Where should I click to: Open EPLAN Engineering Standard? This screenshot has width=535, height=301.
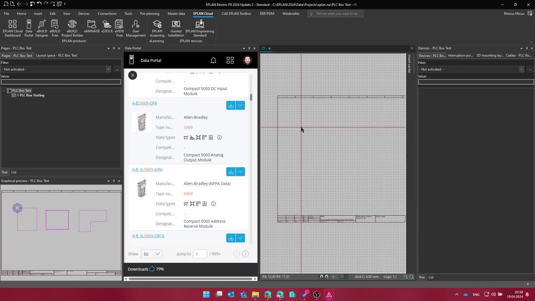click(x=199, y=28)
